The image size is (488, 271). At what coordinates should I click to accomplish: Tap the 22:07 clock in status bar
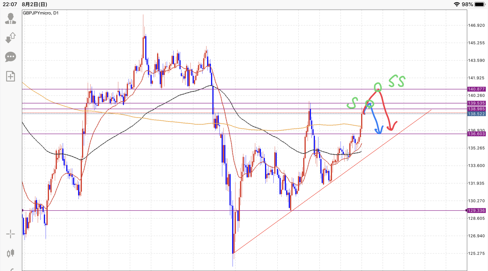tap(10, 4)
